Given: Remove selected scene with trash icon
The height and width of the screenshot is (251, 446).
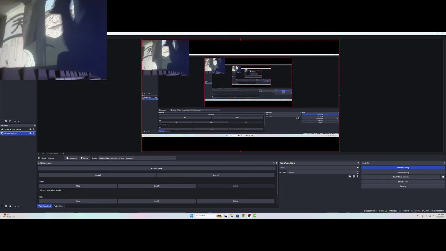Looking at the screenshot, I should click(x=6, y=121).
